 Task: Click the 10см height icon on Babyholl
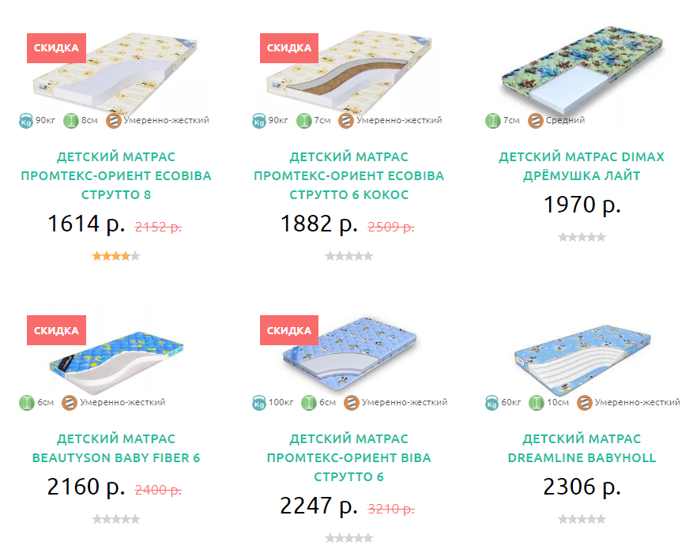tap(536, 403)
